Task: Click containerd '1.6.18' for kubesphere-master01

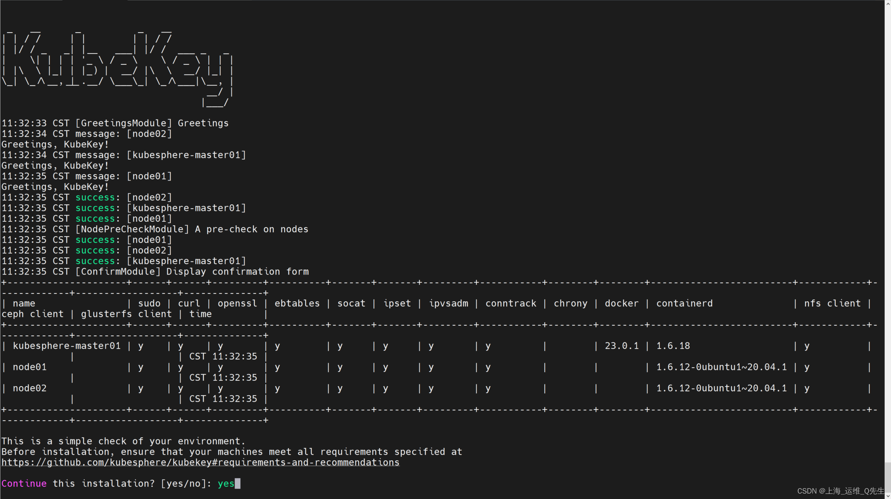Action: coord(673,346)
